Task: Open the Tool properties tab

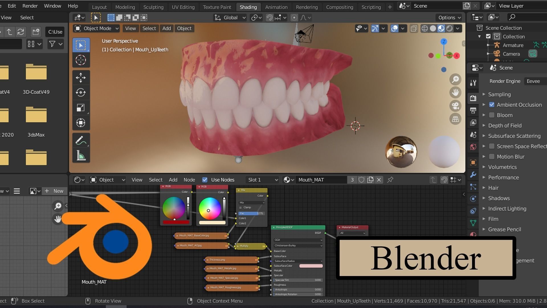Action: pos(473,83)
